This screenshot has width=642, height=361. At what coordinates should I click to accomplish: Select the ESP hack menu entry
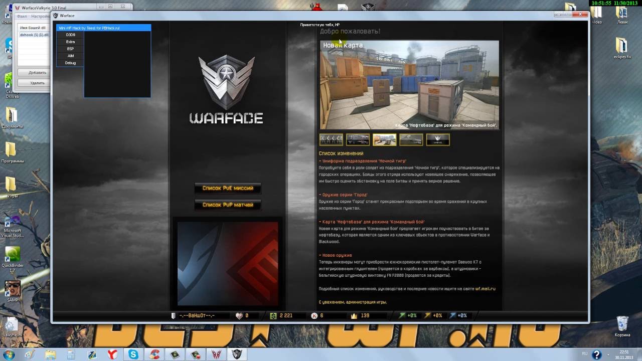click(70, 49)
